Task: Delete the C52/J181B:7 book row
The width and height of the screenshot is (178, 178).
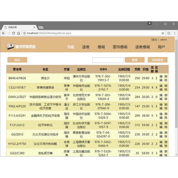Action: [x=166, y=88]
